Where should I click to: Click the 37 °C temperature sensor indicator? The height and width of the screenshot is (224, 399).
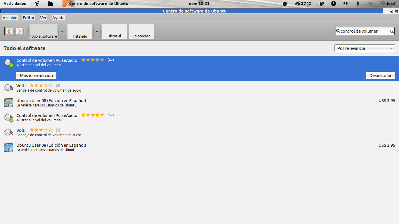303,3
